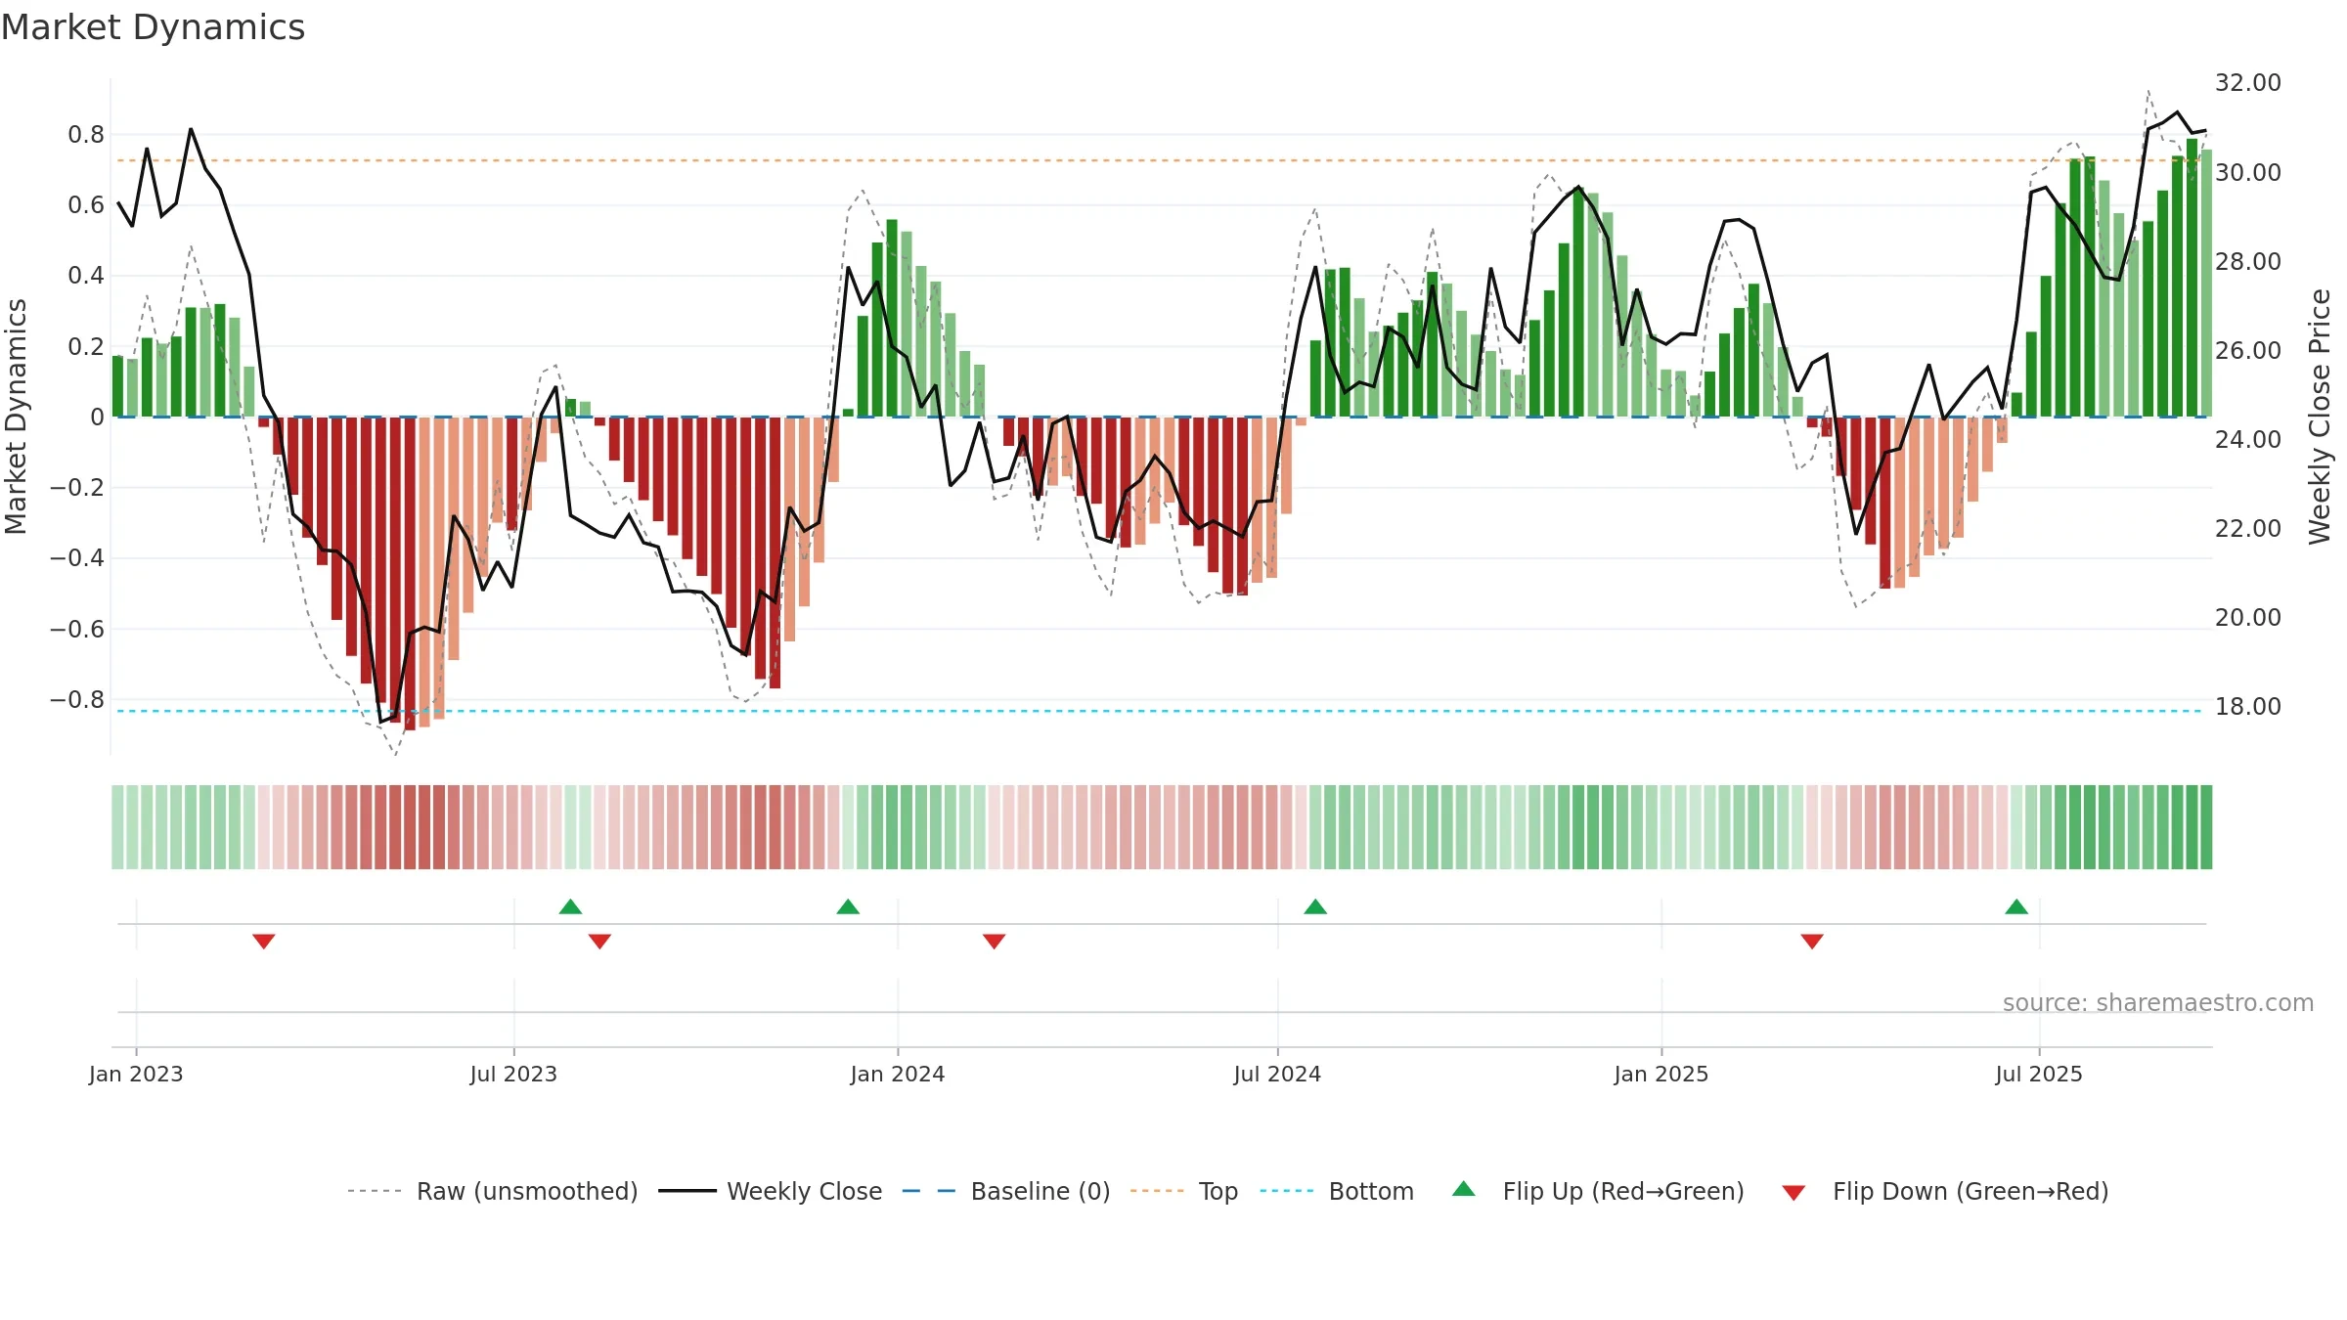
Task: Click the 18.00 price axis label
Action: (2248, 707)
